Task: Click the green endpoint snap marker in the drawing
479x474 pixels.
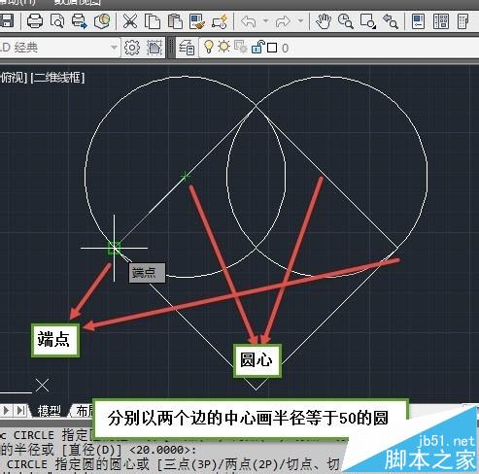Action: [114, 248]
